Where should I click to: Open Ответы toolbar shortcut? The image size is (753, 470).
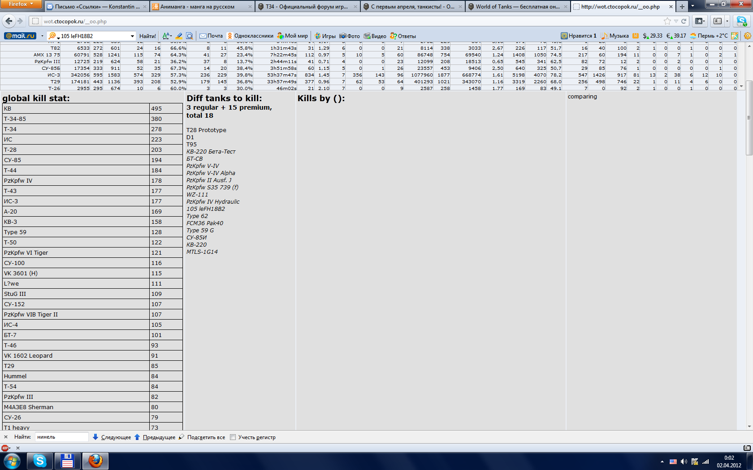(403, 36)
